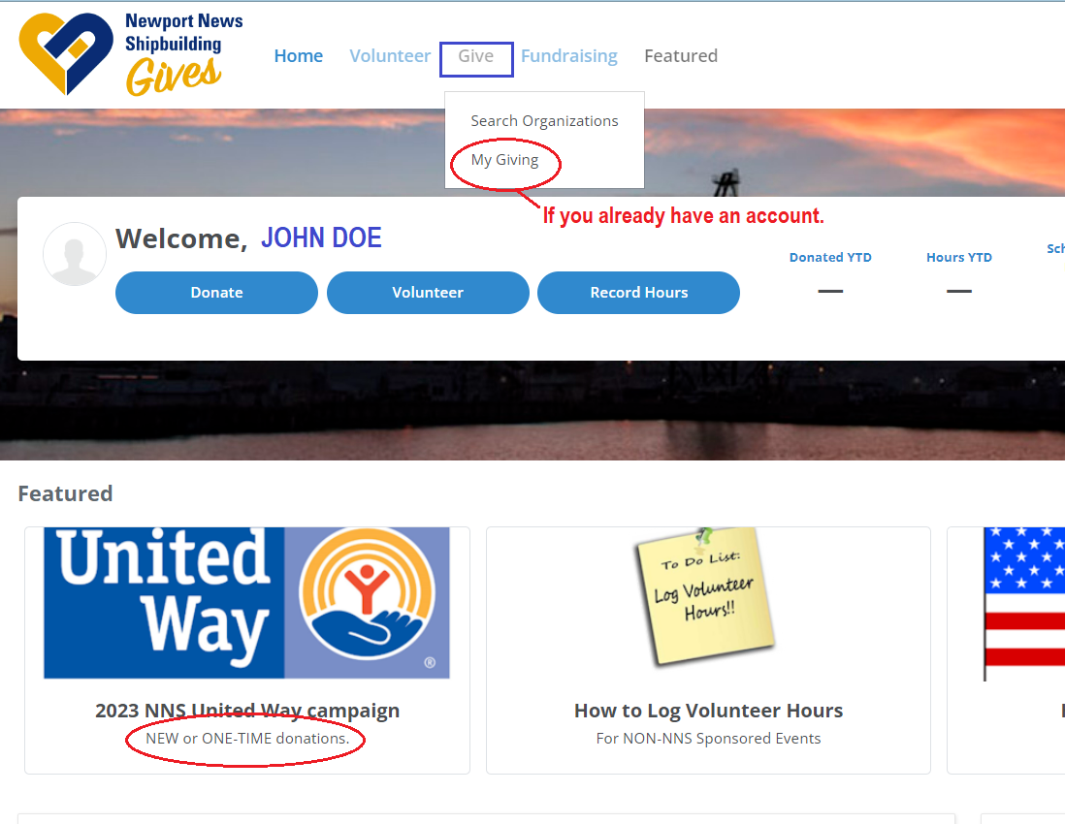This screenshot has width=1065, height=824.
Task: Click the American flag featured card image
Action: (1024, 604)
